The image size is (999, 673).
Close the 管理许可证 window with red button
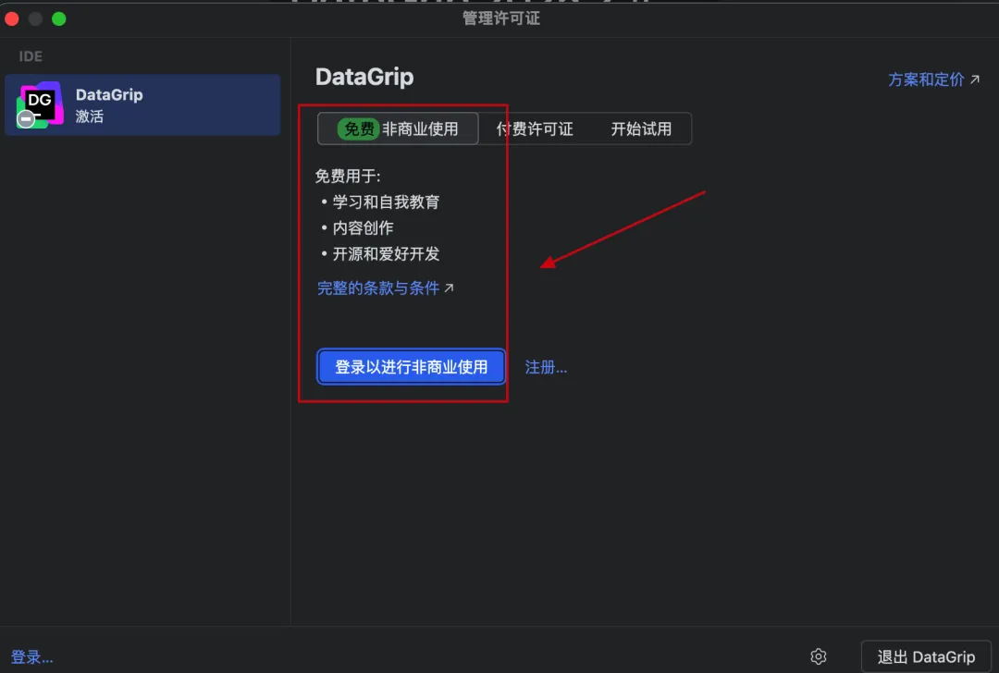[x=12, y=18]
